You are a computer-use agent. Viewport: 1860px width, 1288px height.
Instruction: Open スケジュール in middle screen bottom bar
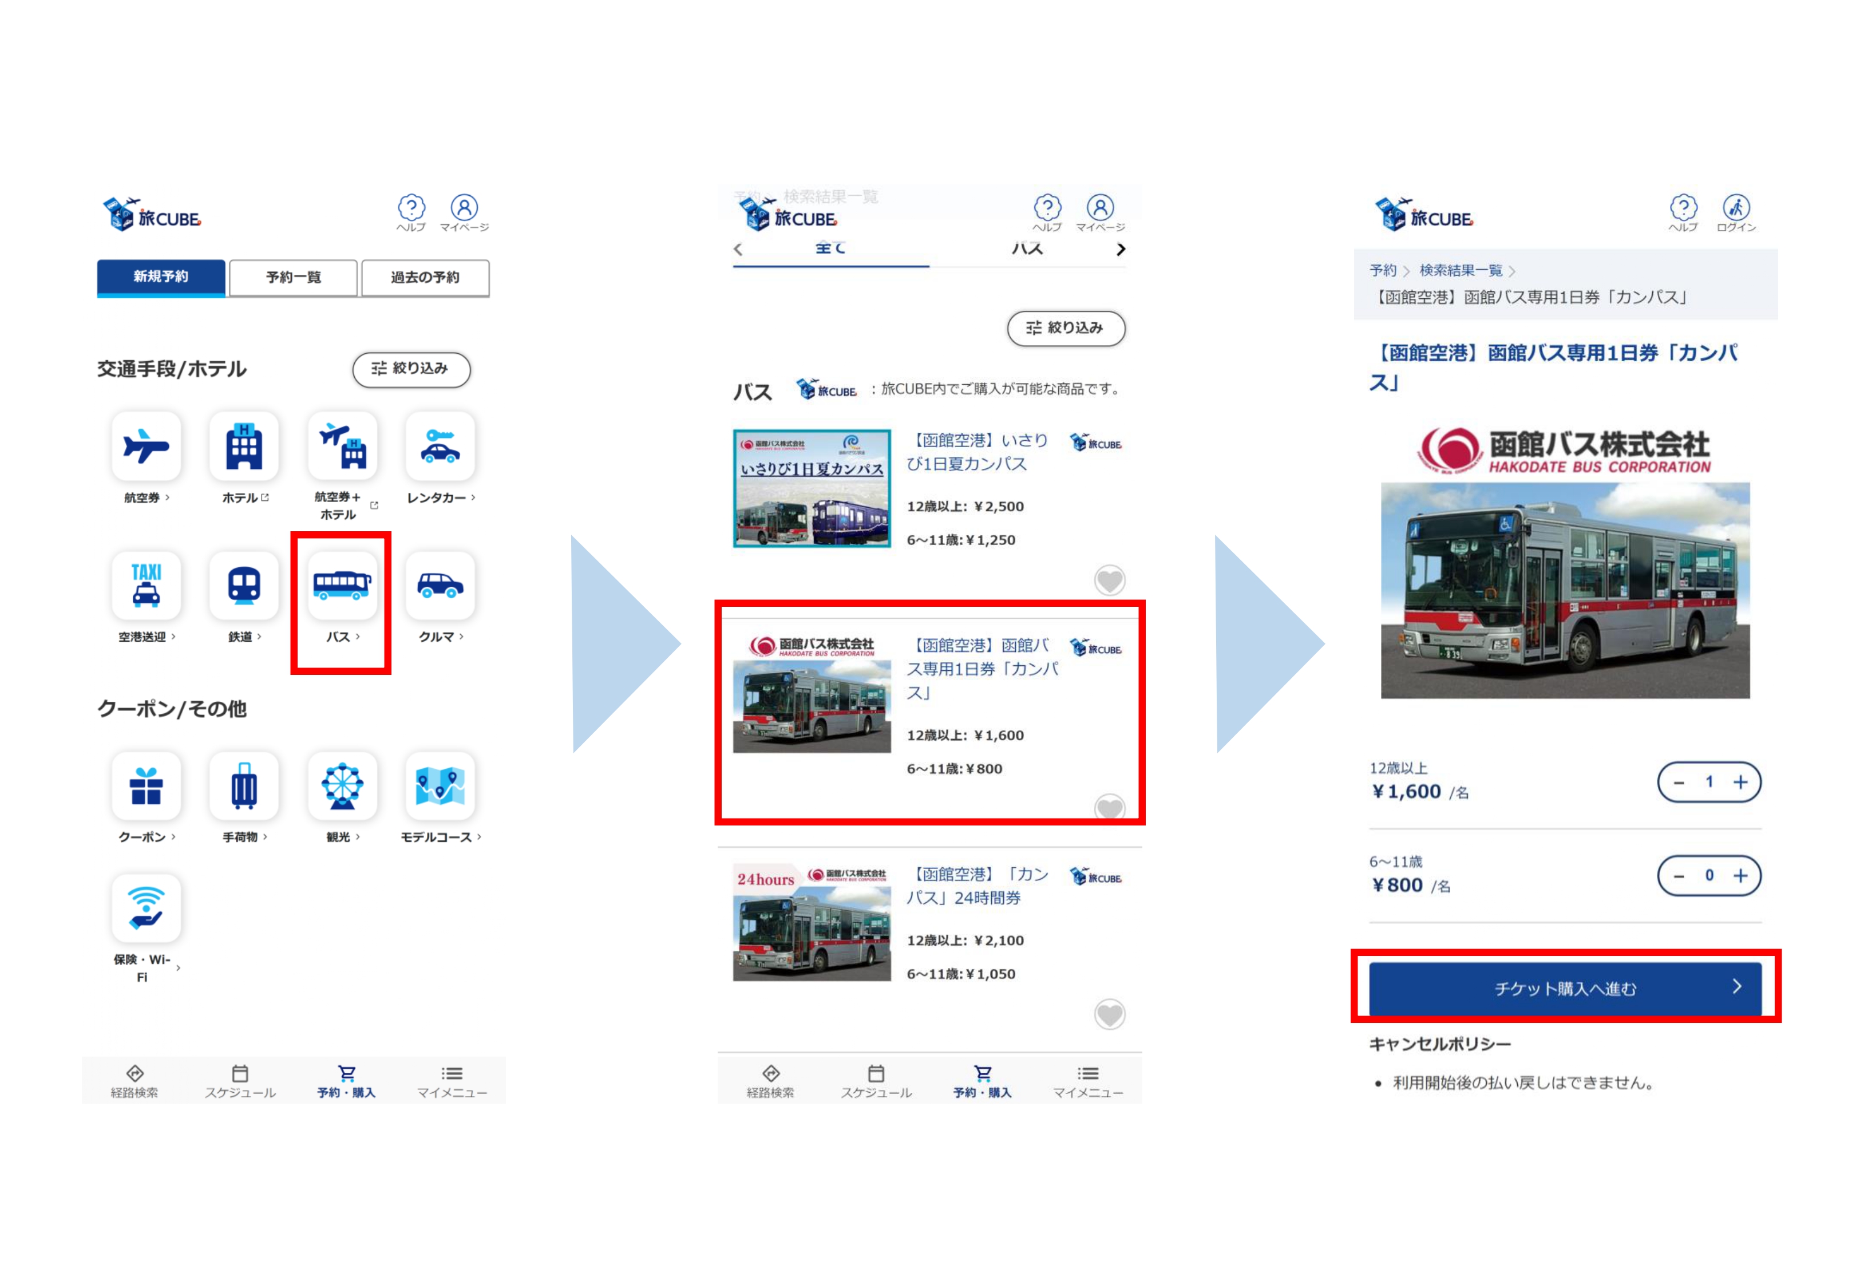(x=877, y=1082)
